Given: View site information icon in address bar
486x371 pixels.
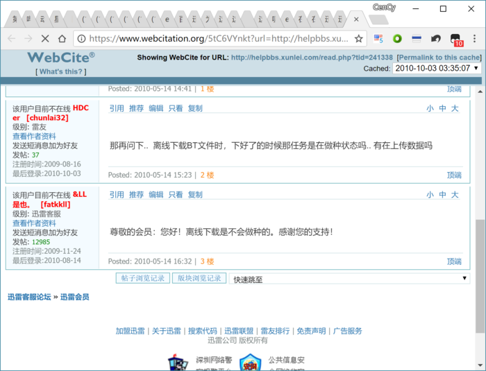Looking at the screenshot, I should (x=81, y=39).
